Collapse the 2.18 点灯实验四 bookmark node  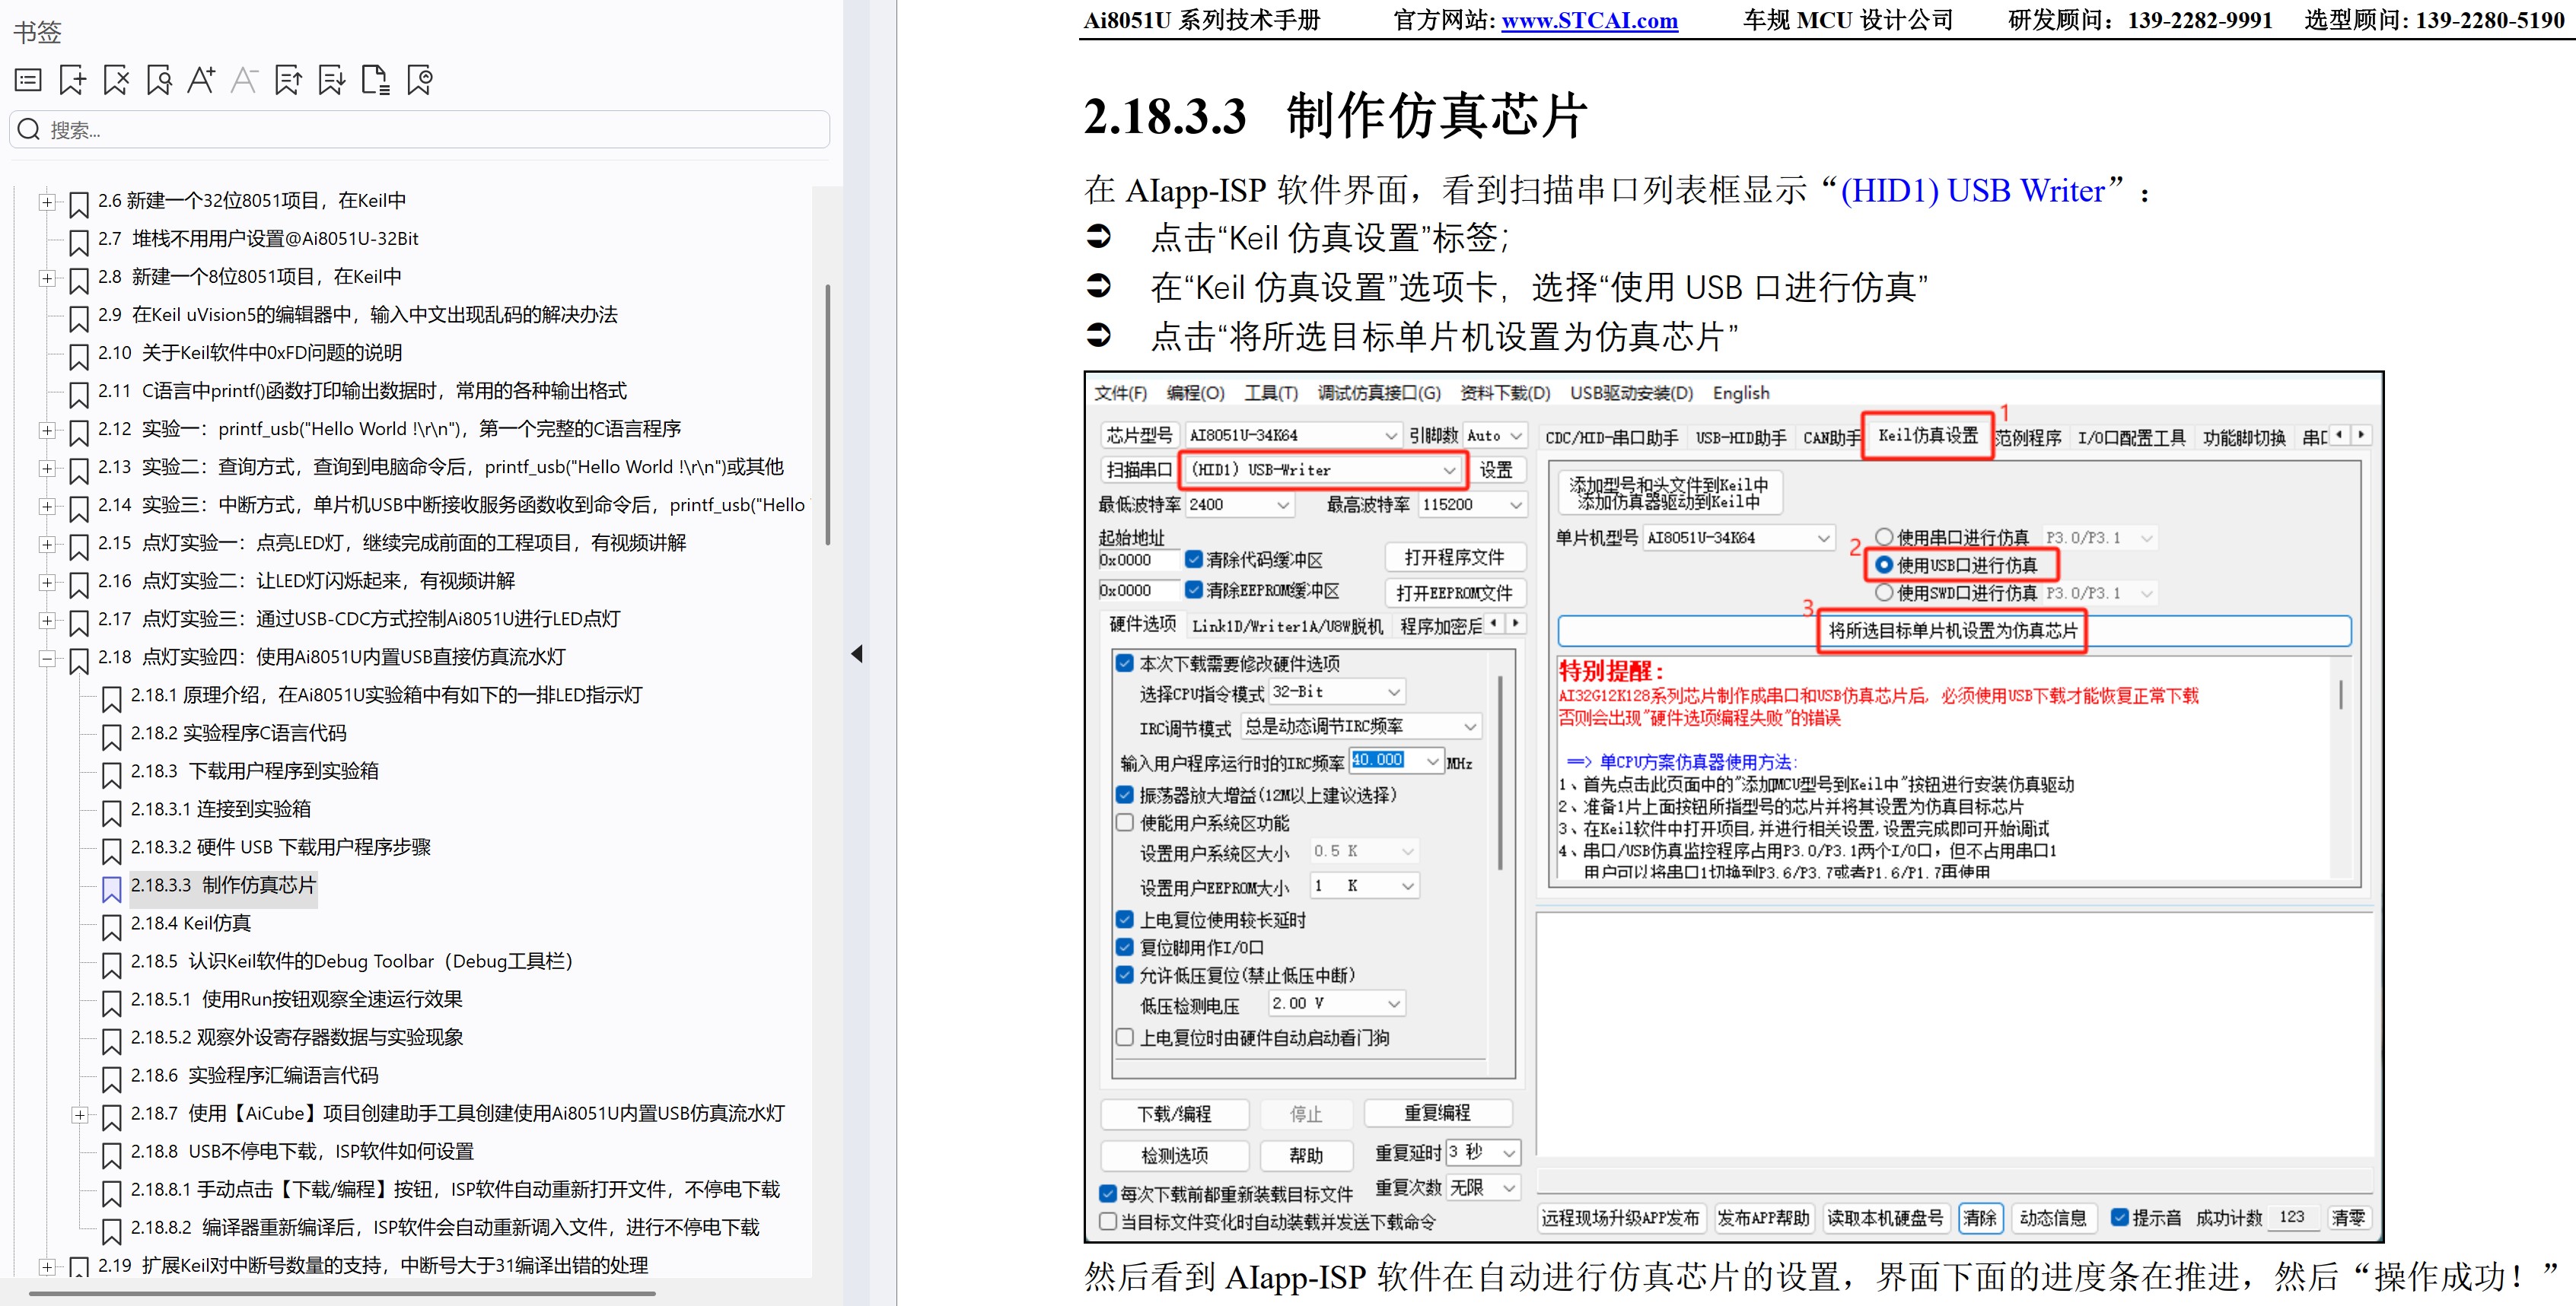click(47, 659)
